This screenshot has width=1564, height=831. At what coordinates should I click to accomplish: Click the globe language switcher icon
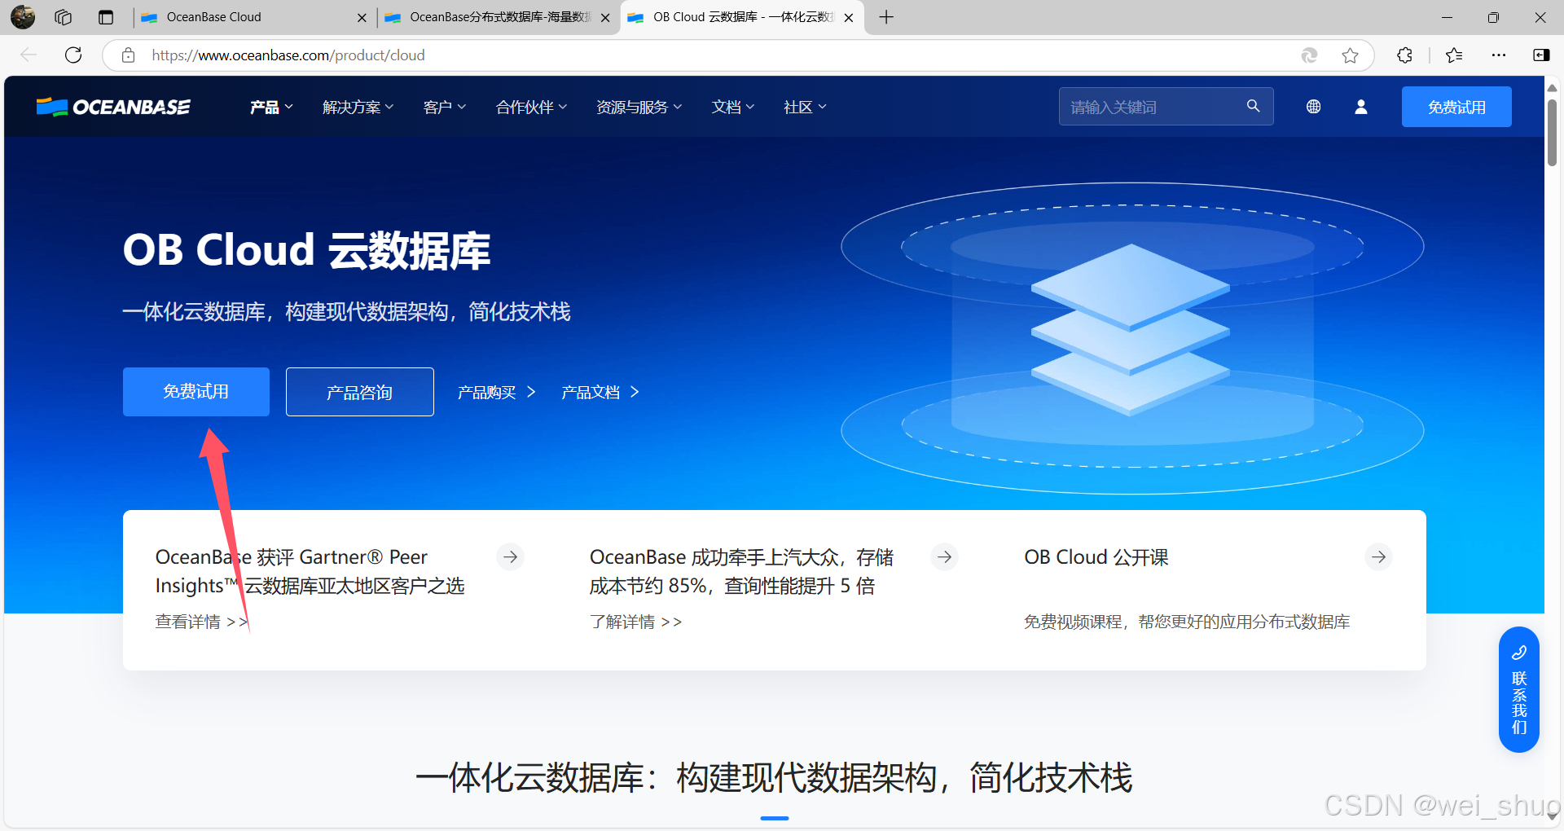[1313, 107]
